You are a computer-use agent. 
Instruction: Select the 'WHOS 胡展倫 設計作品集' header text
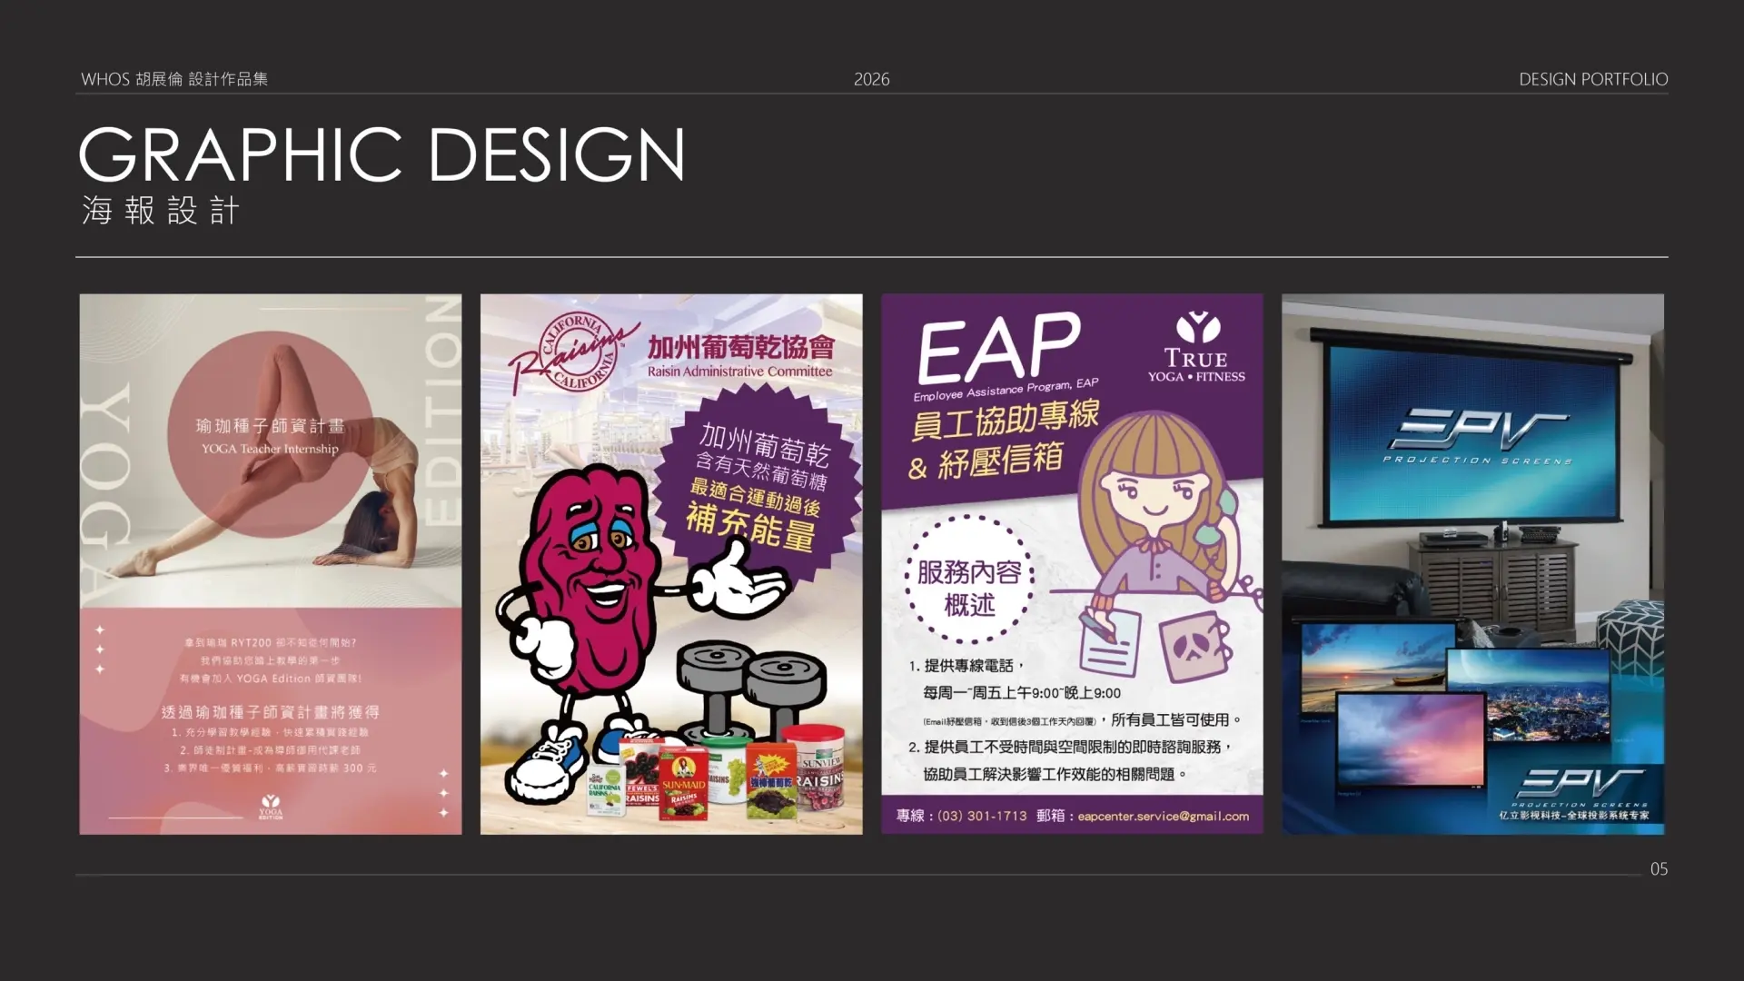coord(174,79)
